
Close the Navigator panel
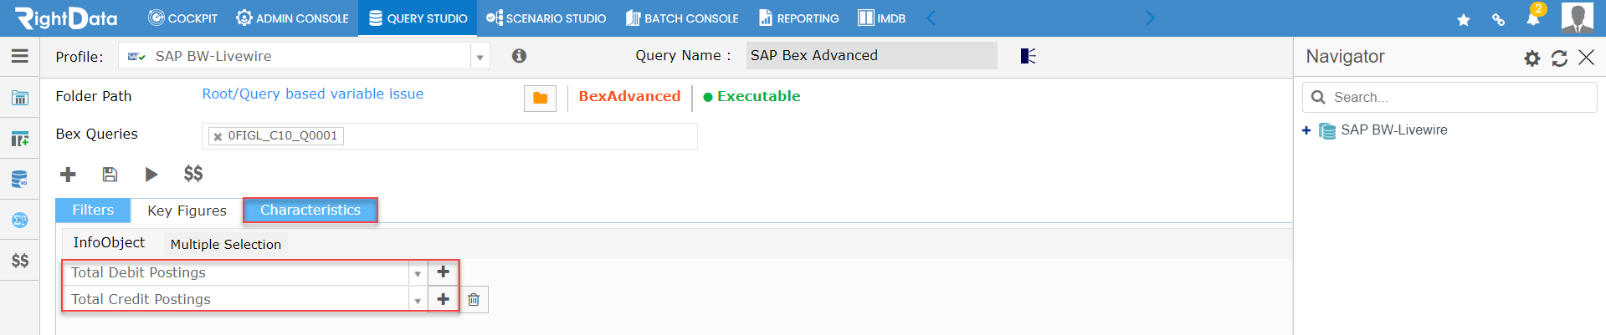[1586, 57]
